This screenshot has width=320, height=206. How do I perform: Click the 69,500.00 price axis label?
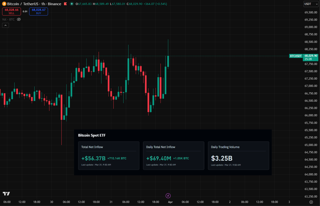(311, 12)
